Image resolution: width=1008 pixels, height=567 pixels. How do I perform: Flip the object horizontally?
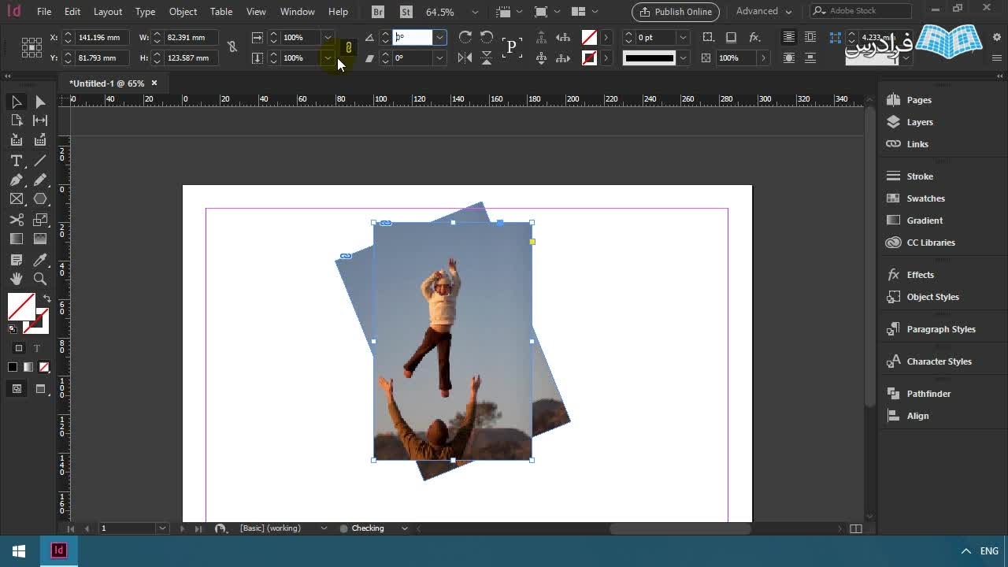(x=465, y=57)
